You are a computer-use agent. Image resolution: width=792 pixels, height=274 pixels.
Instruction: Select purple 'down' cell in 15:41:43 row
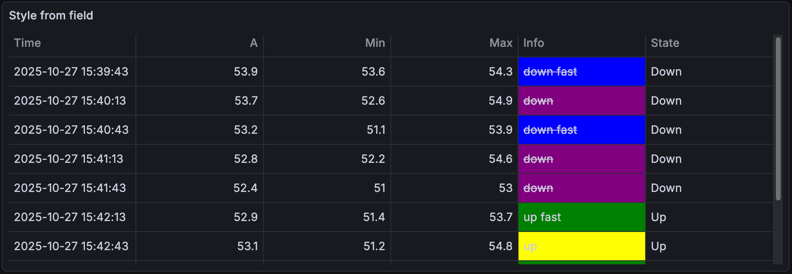tap(581, 188)
